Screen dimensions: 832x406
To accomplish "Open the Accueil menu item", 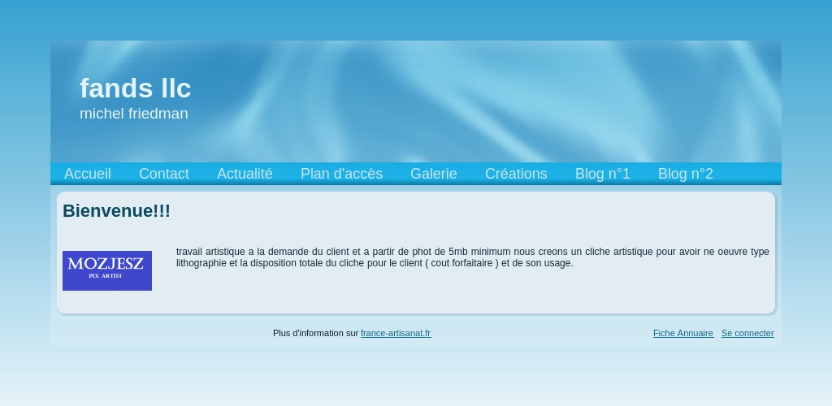I will 88,174.
